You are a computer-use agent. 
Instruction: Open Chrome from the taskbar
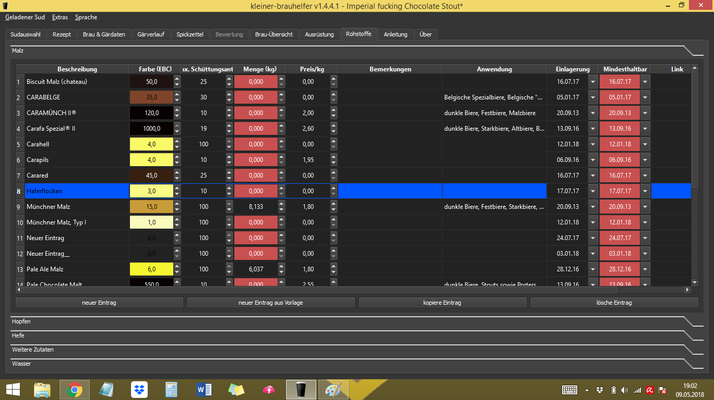74,390
